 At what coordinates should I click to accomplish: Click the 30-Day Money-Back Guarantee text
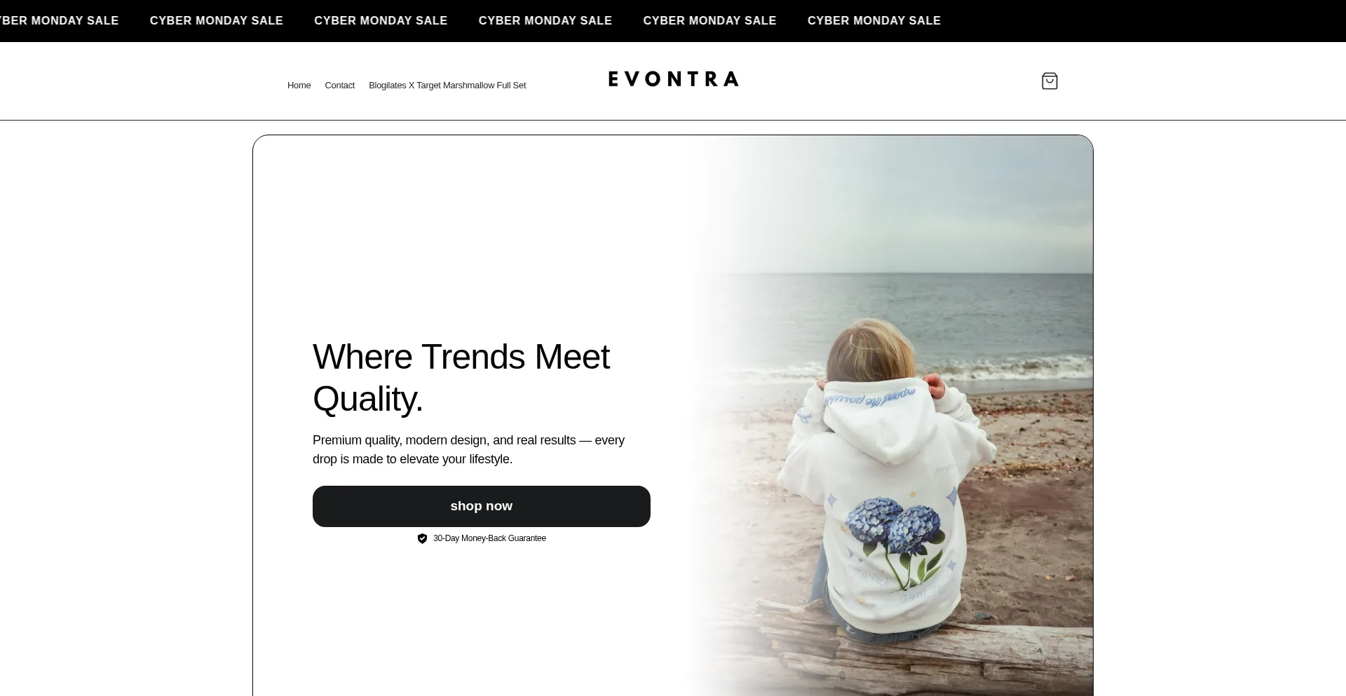(489, 538)
